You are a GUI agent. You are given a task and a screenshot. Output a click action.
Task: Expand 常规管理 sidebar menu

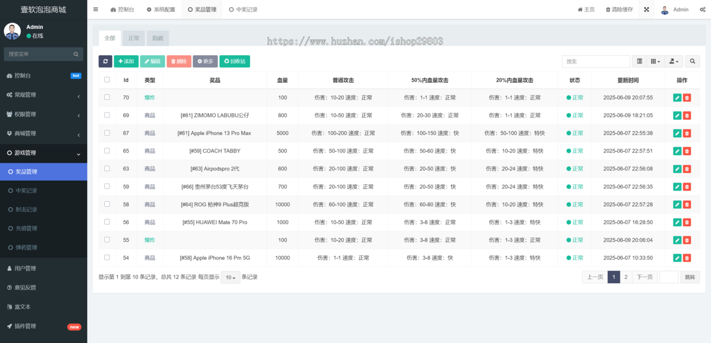(43, 95)
